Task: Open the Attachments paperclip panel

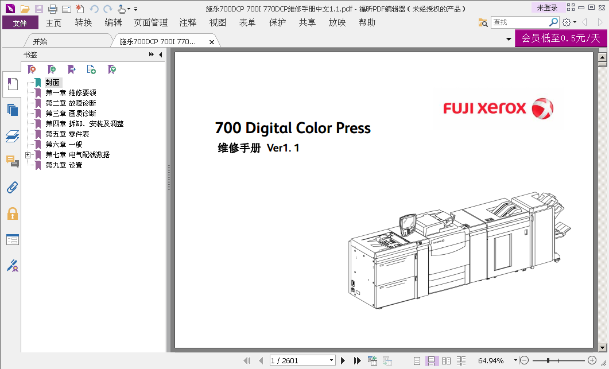Action: coord(13,188)
